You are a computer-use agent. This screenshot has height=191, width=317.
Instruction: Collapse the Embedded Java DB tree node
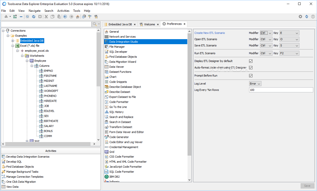13,41
